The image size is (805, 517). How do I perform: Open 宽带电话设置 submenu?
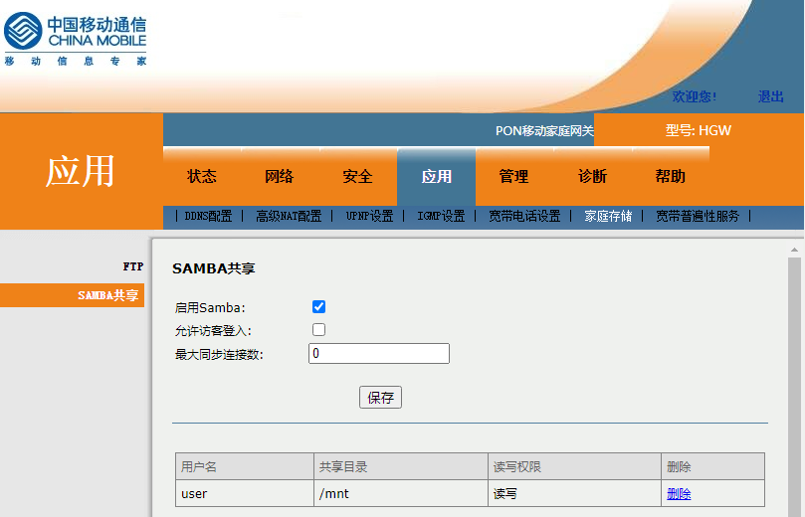[524, 216]
